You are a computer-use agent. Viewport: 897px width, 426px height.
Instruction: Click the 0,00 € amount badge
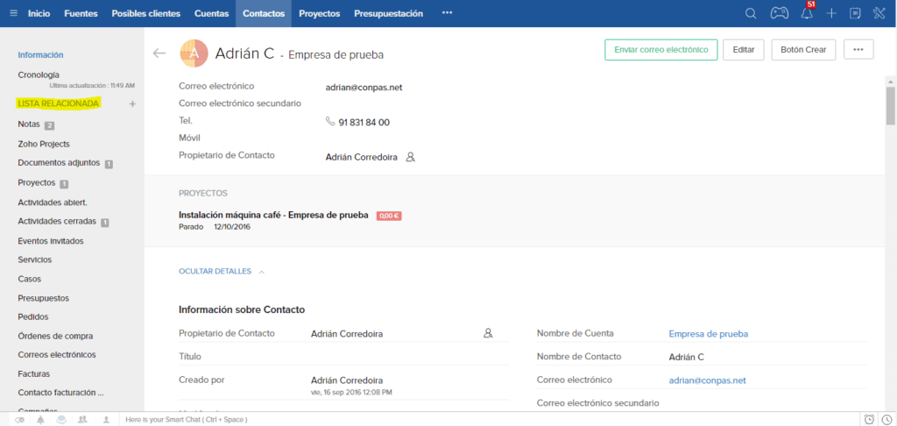coord(389,216)
